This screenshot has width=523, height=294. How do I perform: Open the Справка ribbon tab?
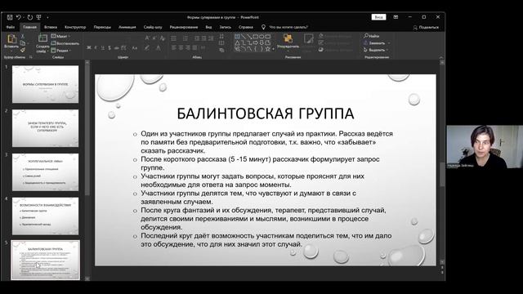[x=245, y=27]
